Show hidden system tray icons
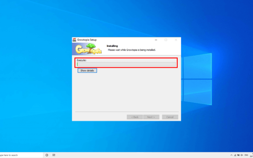This screenshot has width=253, height=158. [231, 155]
